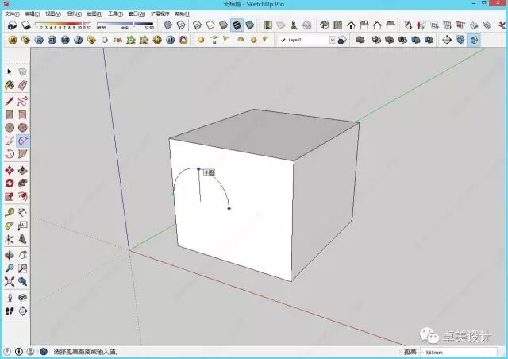The image size is (508, 359).
Task: Open the 文件(F) File menu
Action: point(12,14)
